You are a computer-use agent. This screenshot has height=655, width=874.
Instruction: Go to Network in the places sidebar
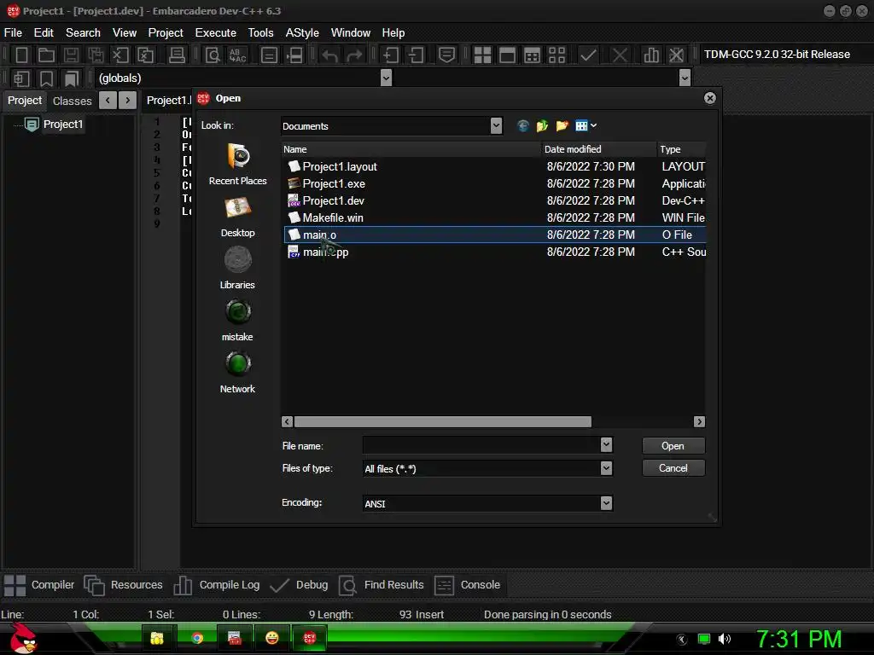[x=238, y=374]
